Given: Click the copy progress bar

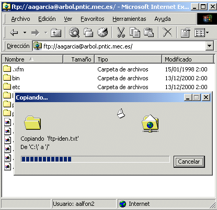Looking at the screenshot, I should pos(95,159).
